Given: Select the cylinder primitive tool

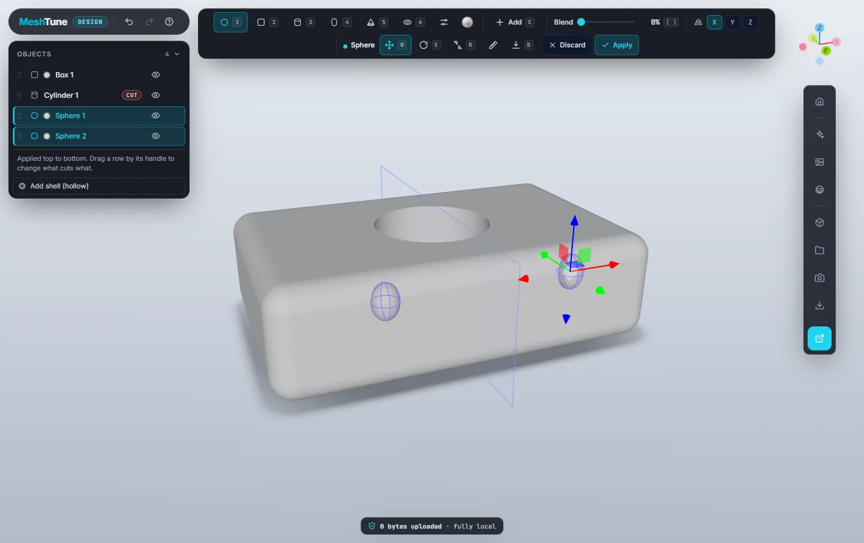Looking at the screenshot, I should pos(304,22).
